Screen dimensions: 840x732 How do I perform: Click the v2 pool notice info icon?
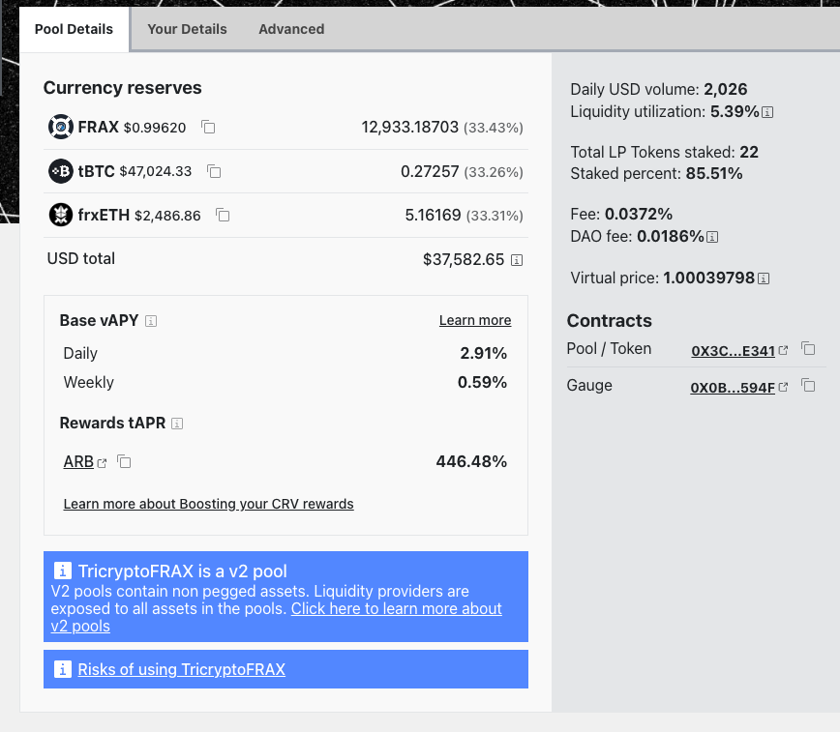pyautogui.click(x=63, y=571)
